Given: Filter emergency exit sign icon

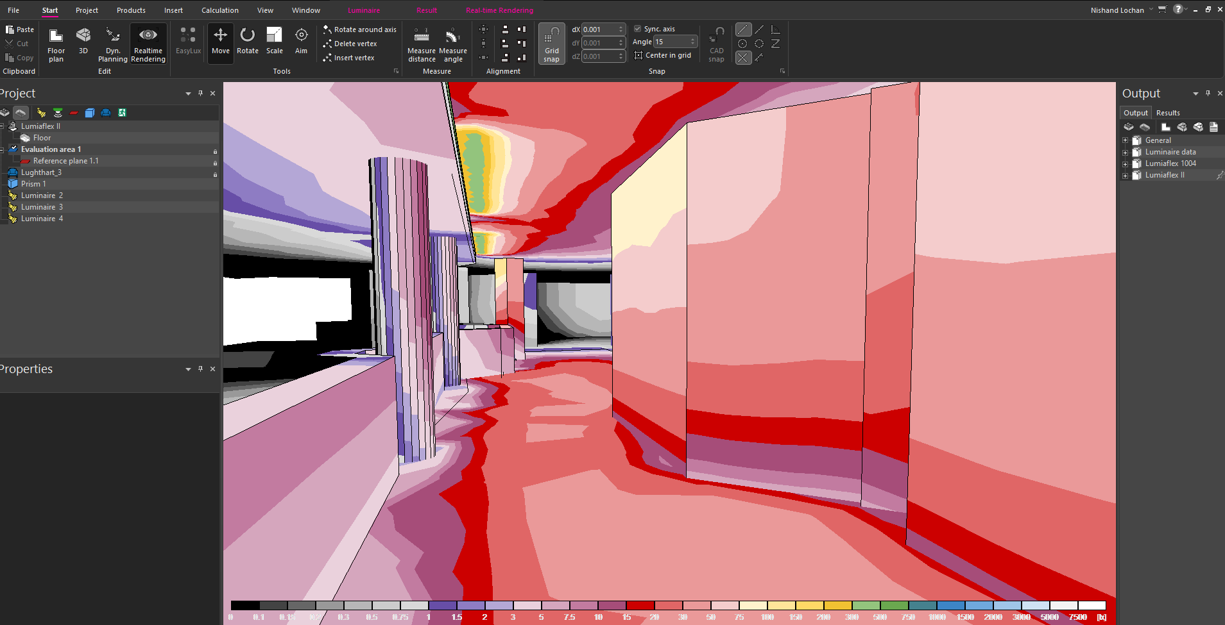Looking at the screenshot, I should point(122,113).
